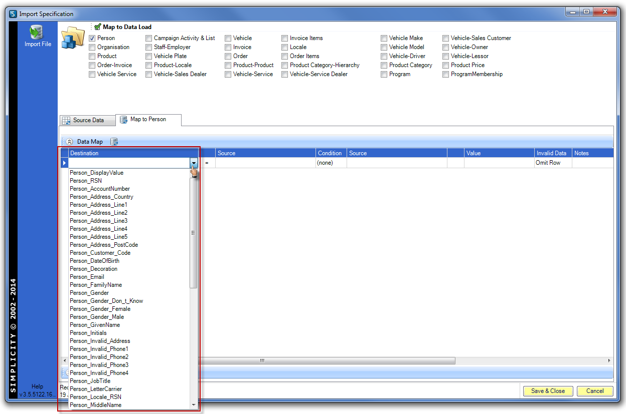The height and width of the screenshot is (414, 626).
Task: Check the Invoice Items checkbox
Action: click(x=285, y=38)
